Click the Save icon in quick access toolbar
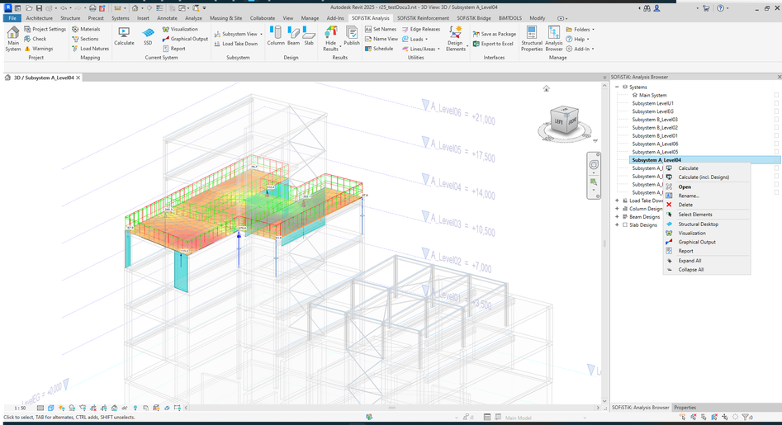The image size is (782, 425). (x=39, y=8)
